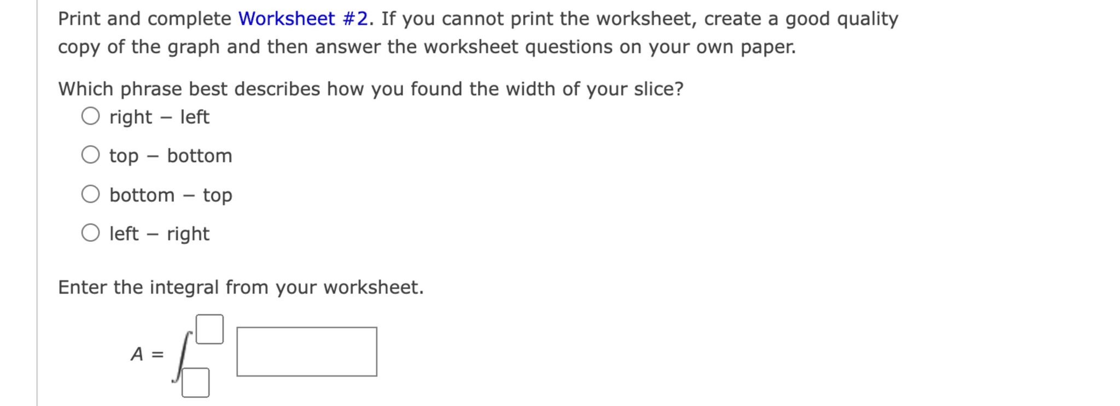Viewport: 1120px width, 406px height.
Task: Click the equals sign before the integral
Action: [157, 355]
